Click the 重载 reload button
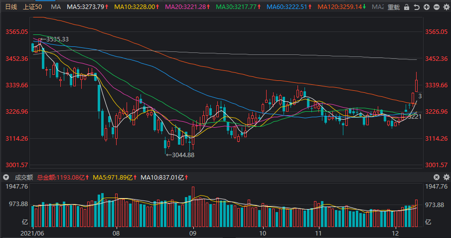 click(394, 7)
